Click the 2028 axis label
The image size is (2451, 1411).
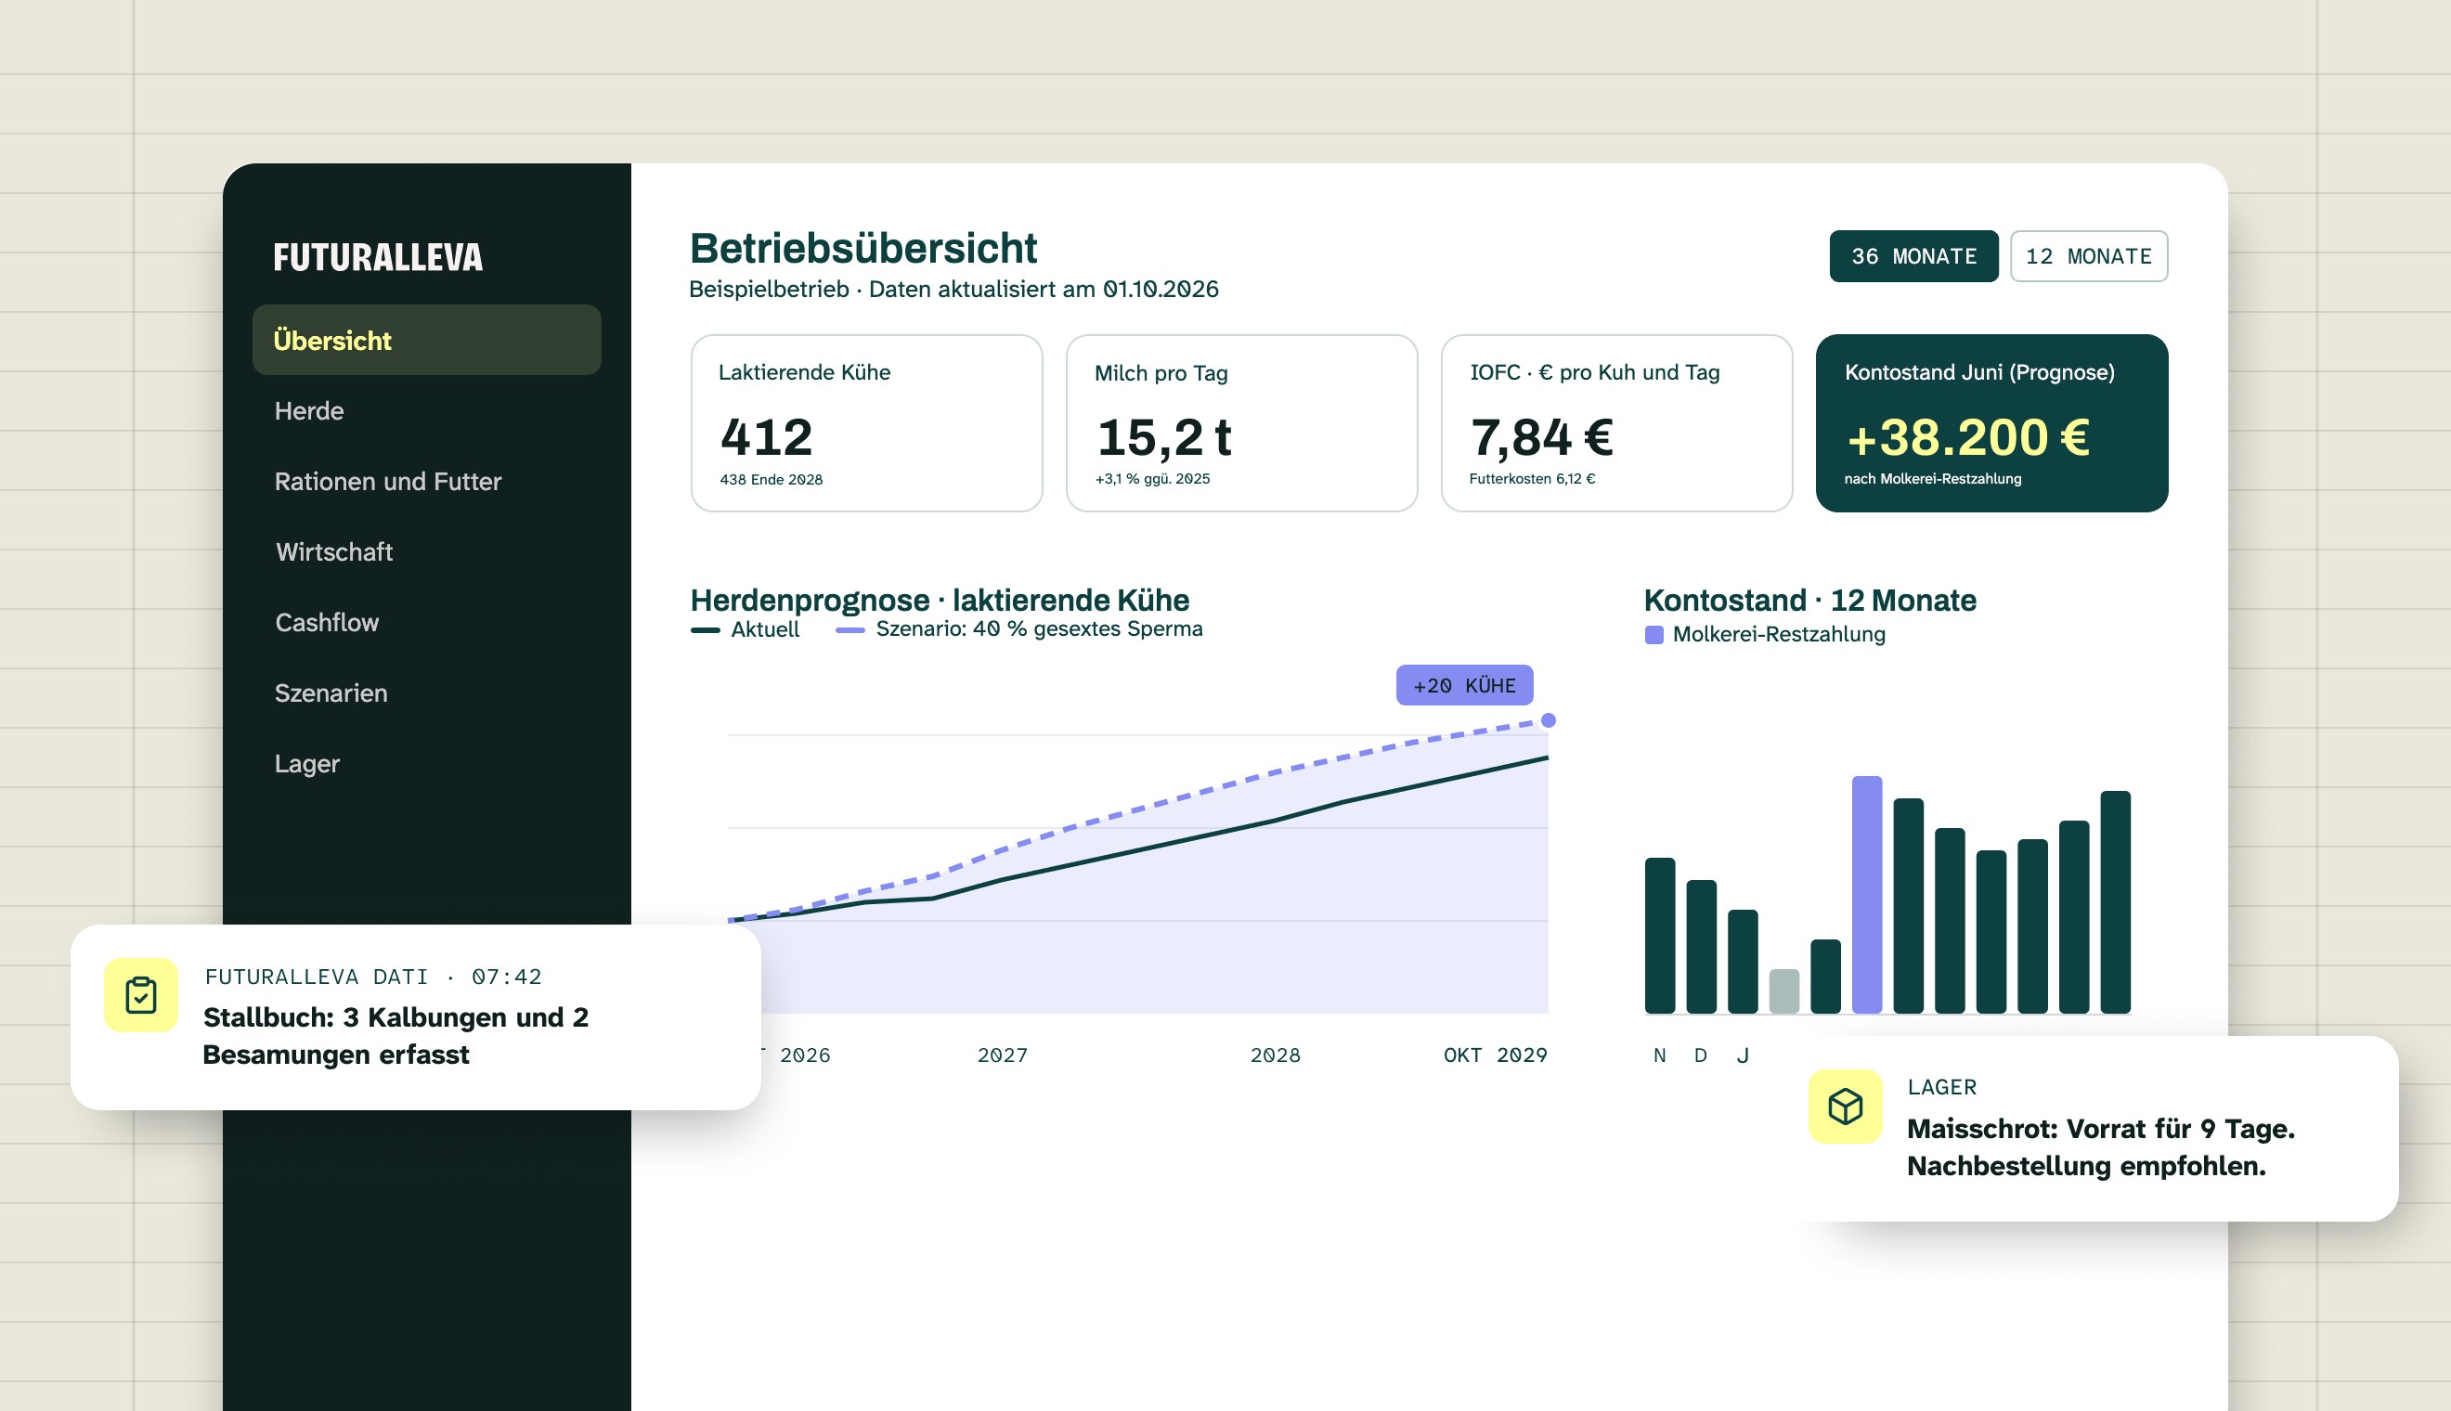tap(1275, 1055)
